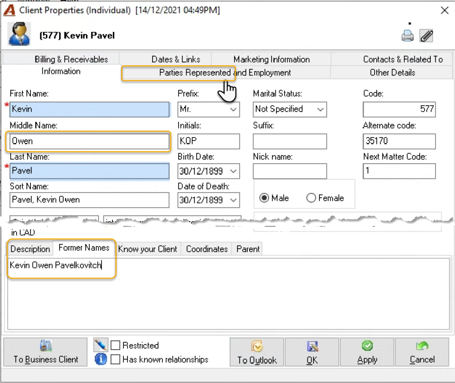
Task: Open the Date of Death picker
Action: coord(233,200)
